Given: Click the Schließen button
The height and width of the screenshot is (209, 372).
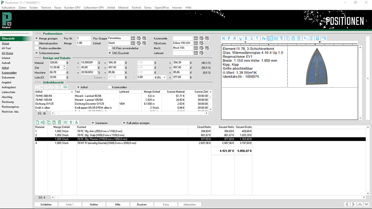Looking at the screenshot, I should pyautogui.click(x=46, y=204).
